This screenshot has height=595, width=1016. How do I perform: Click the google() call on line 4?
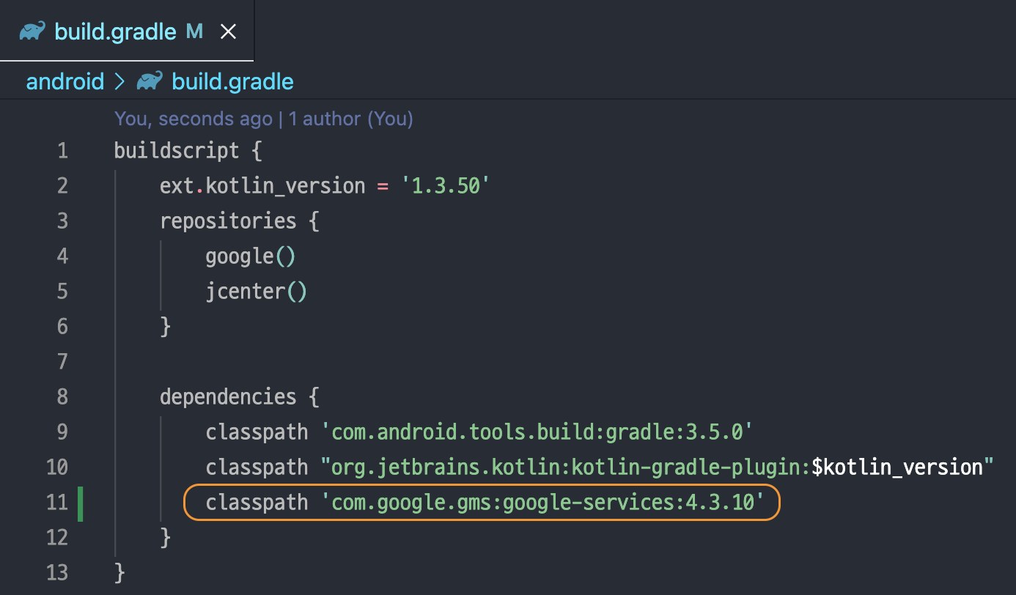[251, 256]
